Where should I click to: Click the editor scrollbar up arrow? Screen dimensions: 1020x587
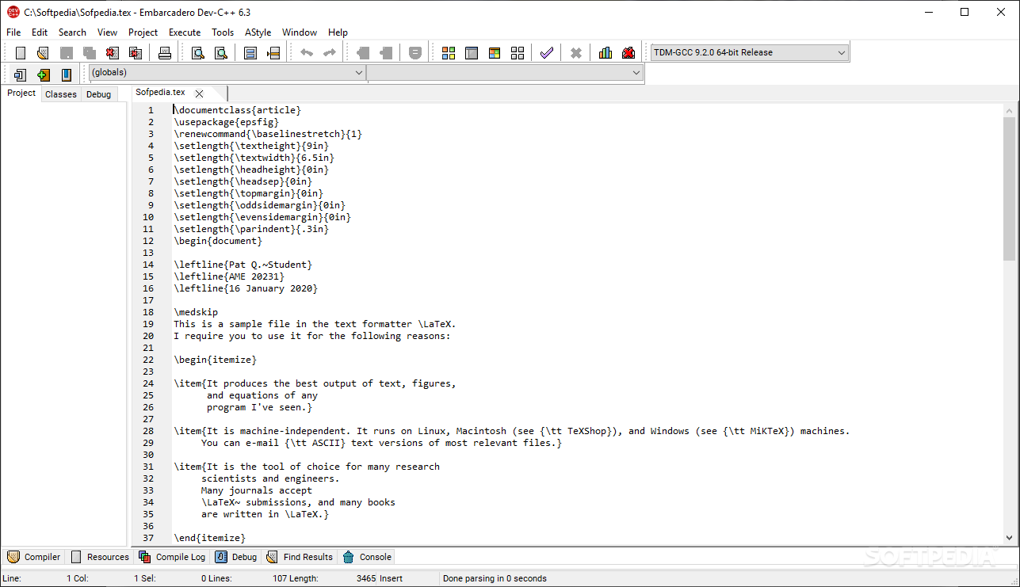1009,110
